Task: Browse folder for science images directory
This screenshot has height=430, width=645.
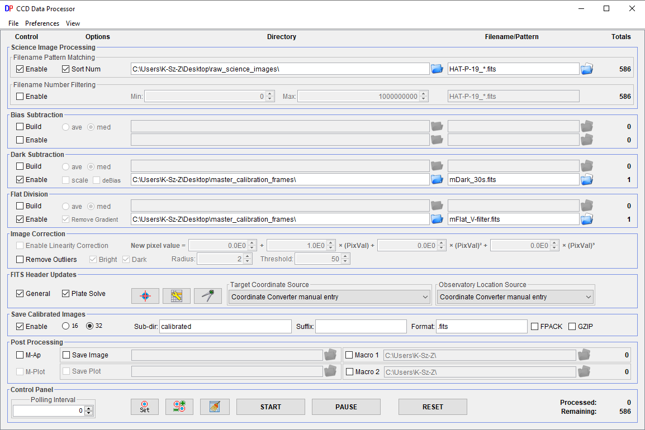Action: (x=437, y=69)
